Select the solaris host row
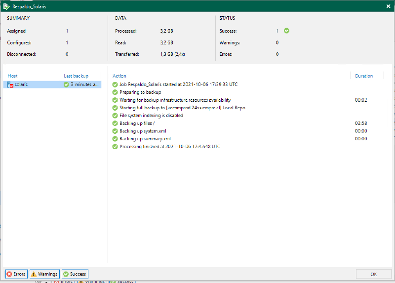 point(52,84)
